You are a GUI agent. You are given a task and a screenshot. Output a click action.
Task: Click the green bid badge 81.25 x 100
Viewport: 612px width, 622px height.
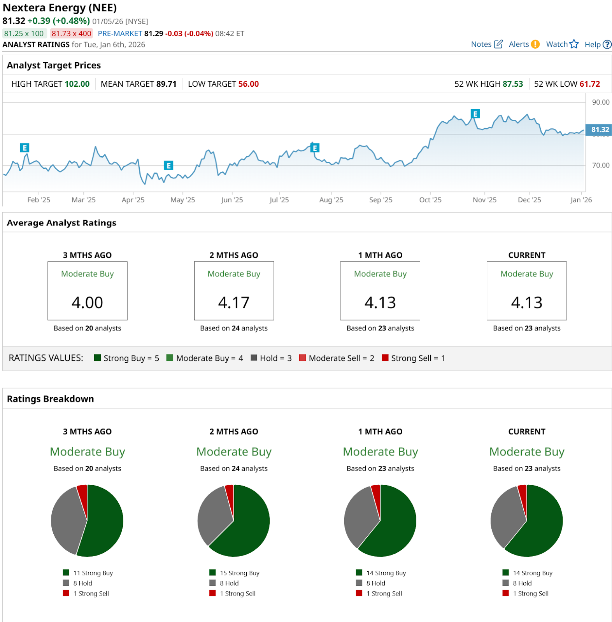click(24, 33)
